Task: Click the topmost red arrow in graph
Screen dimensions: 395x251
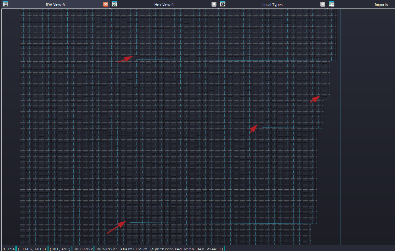Action: 125,59
